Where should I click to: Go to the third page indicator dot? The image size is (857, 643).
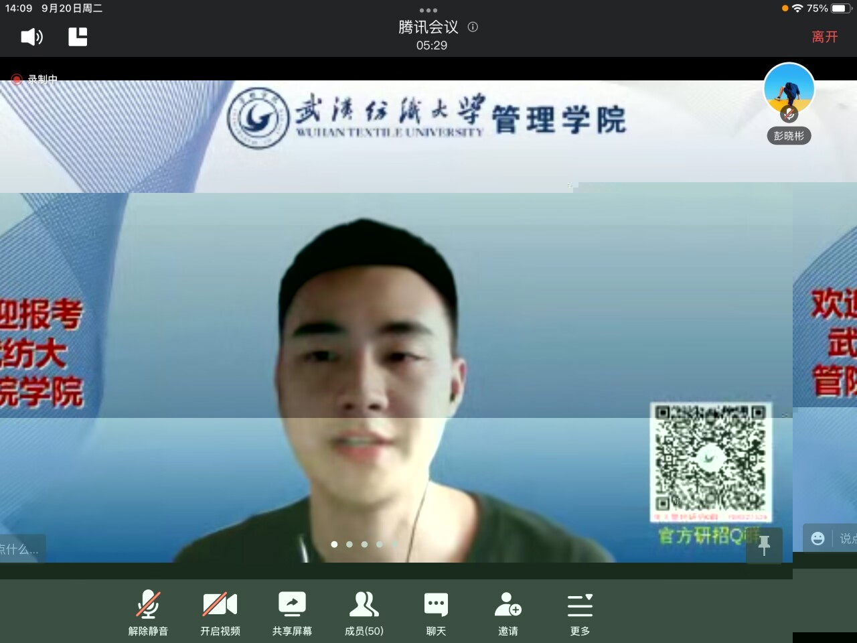point(364,544)
